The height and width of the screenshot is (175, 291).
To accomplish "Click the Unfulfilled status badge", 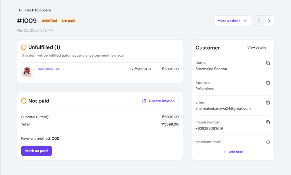I will point(49,20).
